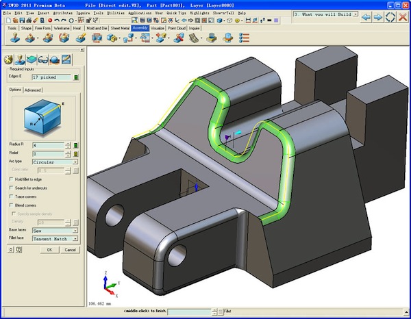This screenshot has width=411, height=319.
Task: Open the What you will Build dropdown
Action: click(325, 14)
